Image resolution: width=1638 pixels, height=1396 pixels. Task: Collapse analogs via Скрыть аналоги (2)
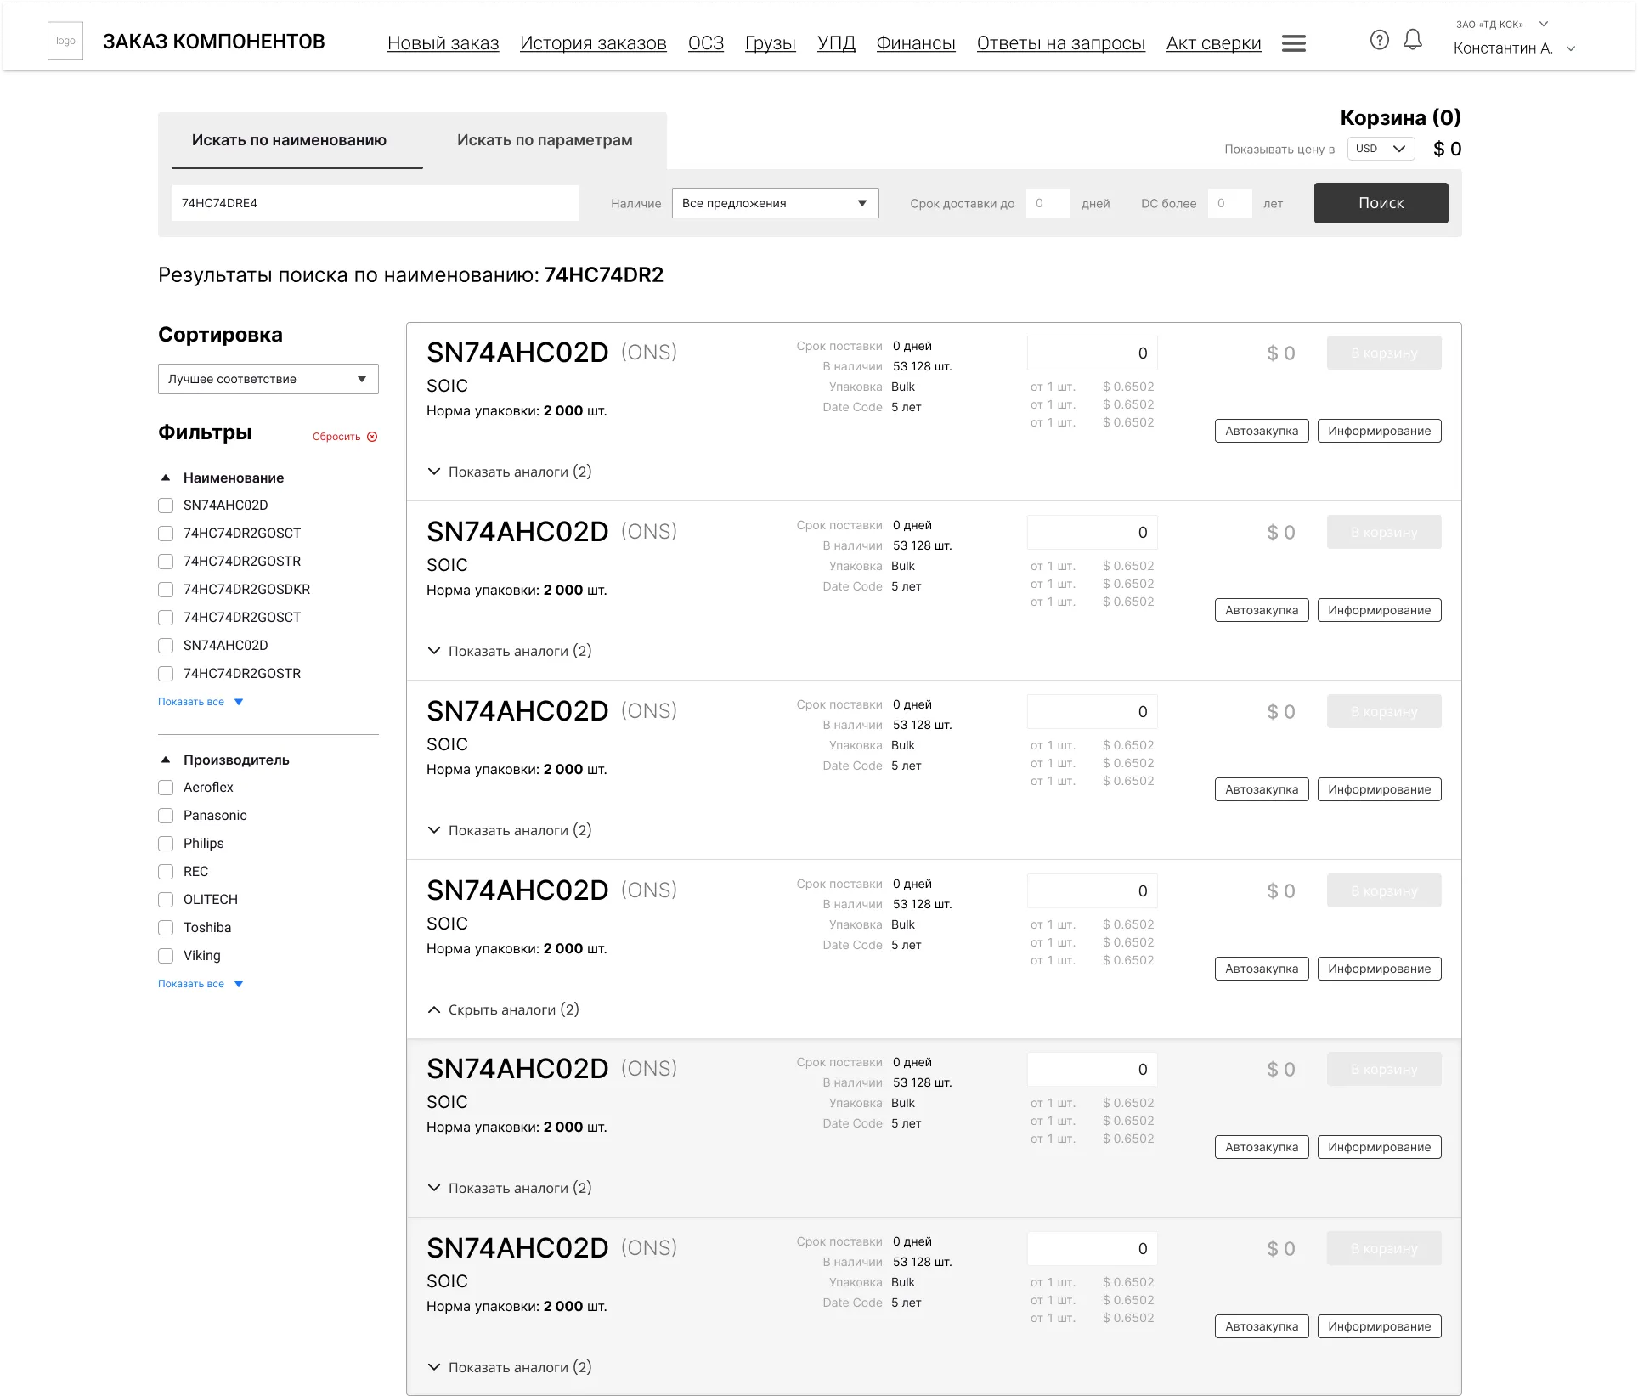503,1009
